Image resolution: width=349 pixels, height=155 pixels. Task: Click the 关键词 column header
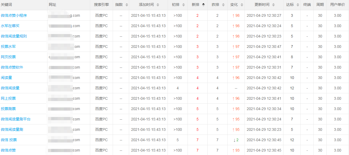click(x=6, y=5)
